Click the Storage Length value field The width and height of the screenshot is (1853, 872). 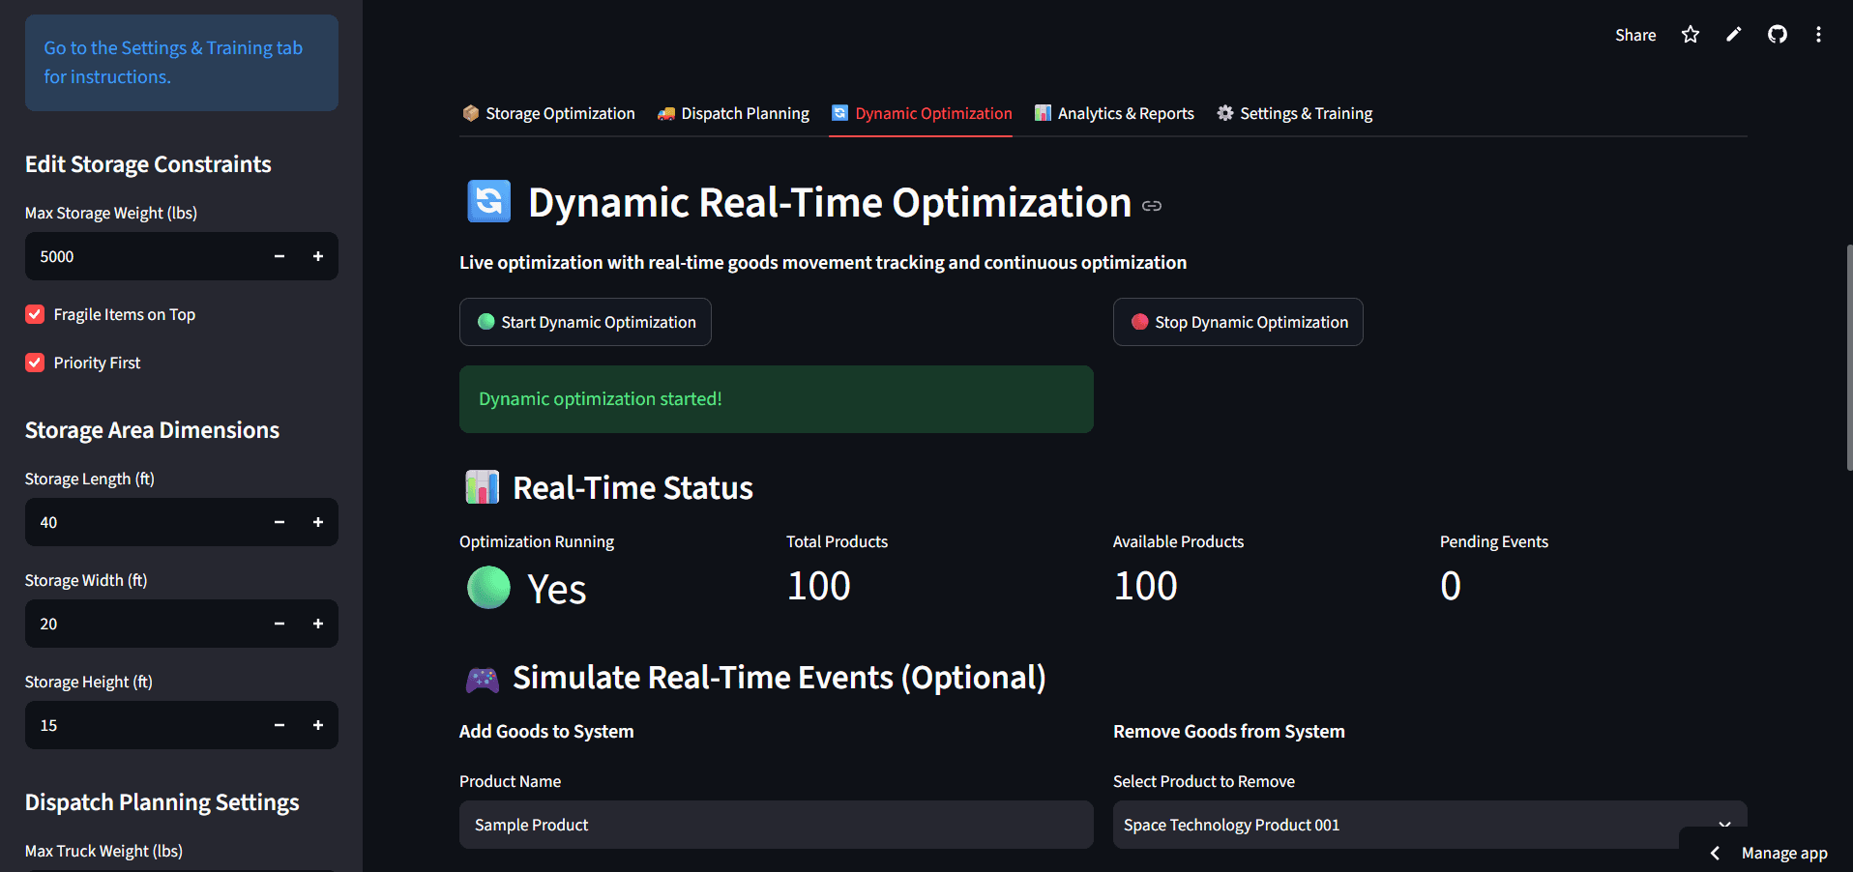point(143,522)
